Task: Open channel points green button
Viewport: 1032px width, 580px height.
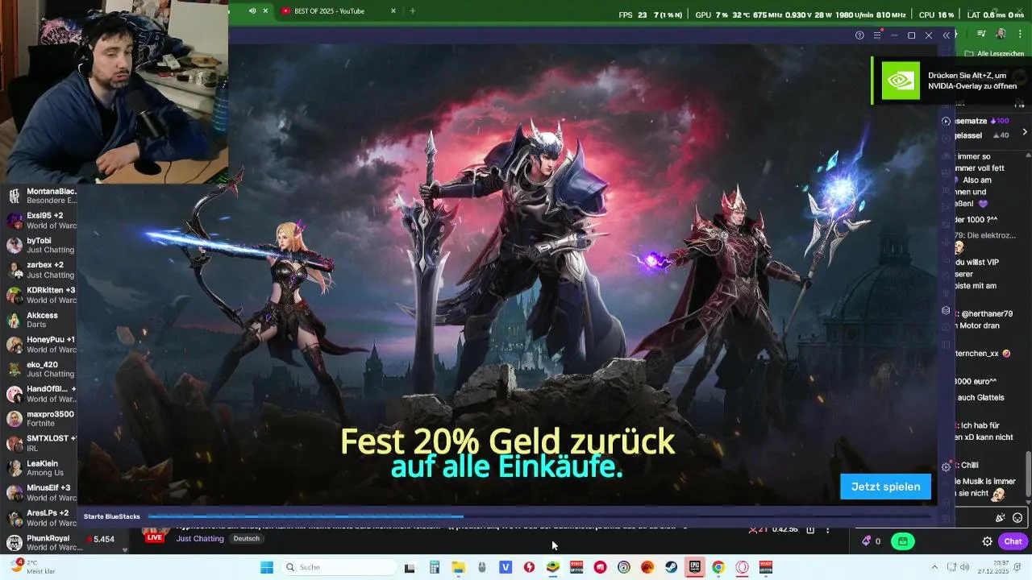Action: coord(903,541)
